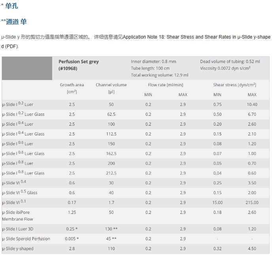
Task: Click the 通道 单 heading
Action: [x=16, y=22]
